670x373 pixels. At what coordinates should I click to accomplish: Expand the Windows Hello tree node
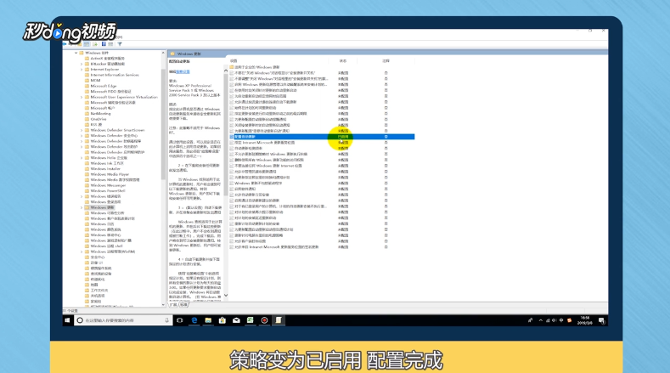82,158
